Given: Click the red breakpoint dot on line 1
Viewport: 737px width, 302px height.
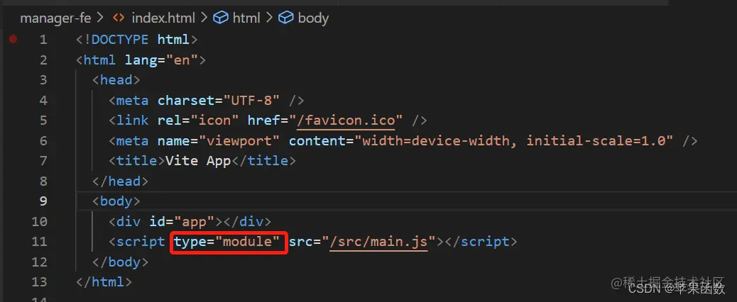Looking at the screenshot, I should point(13,39).
